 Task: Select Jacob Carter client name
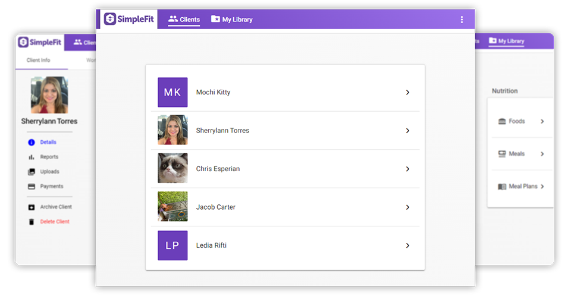215,207
